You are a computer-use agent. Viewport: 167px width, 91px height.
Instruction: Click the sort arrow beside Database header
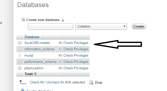pos(43,38)
